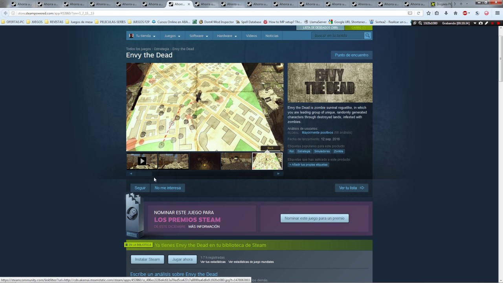This screenshot has height=283, width=503.
Task: Expand the Hardware dropdown menu
Action: pyautogui.click(x=227, y=36)
